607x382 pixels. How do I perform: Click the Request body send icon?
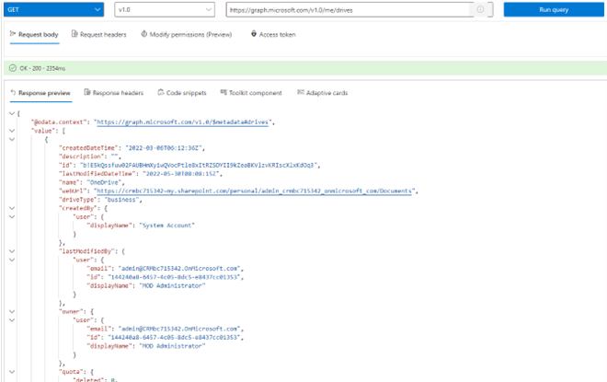[x=13, y=34]
